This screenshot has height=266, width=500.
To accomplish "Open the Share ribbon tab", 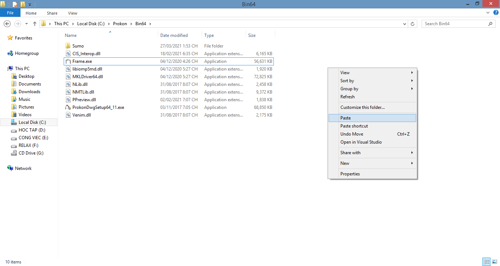I will pos(52,13).
